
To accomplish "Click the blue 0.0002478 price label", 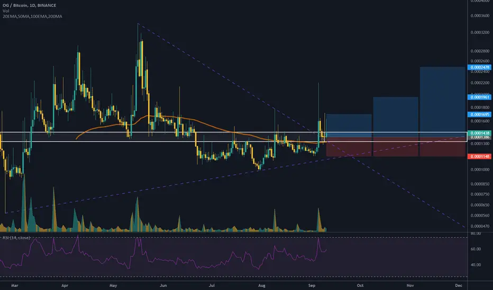I will (x=479, y=67).
